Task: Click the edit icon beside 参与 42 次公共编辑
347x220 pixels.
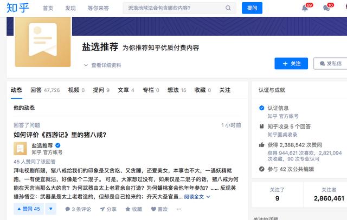Action: pos(261,169)
